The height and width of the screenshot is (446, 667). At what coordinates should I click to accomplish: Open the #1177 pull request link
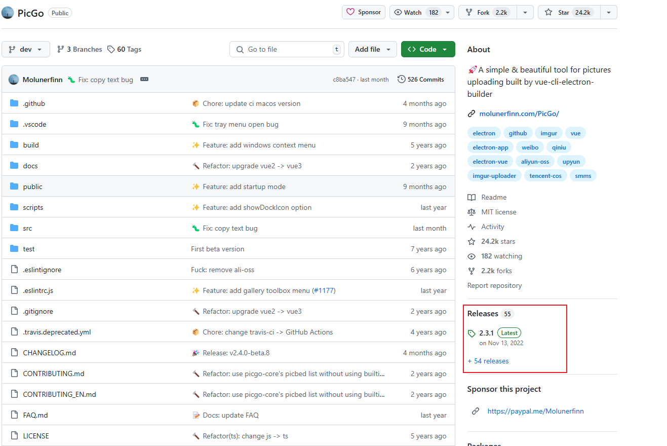[x=323, y=290]
